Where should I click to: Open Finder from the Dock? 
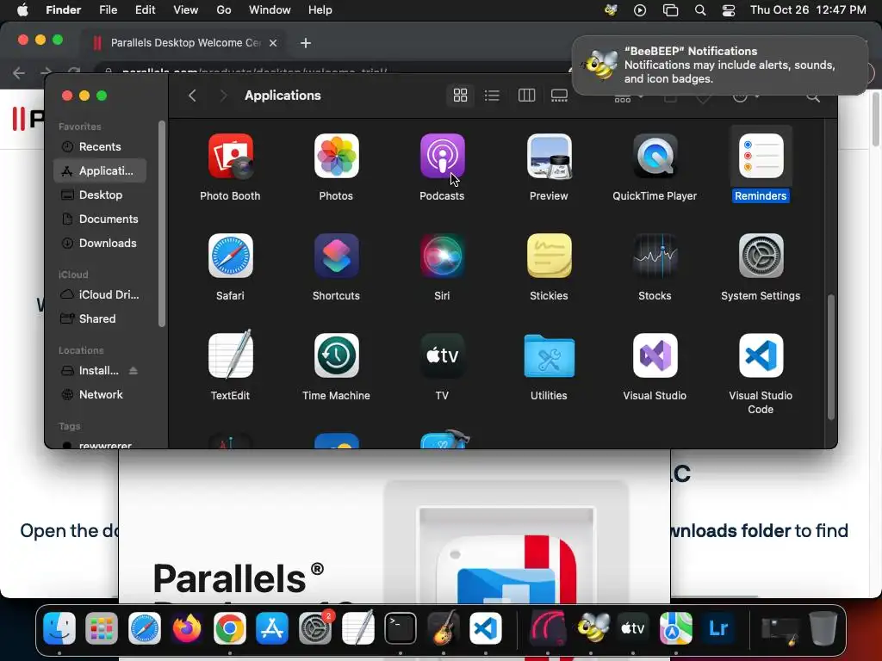59,627
